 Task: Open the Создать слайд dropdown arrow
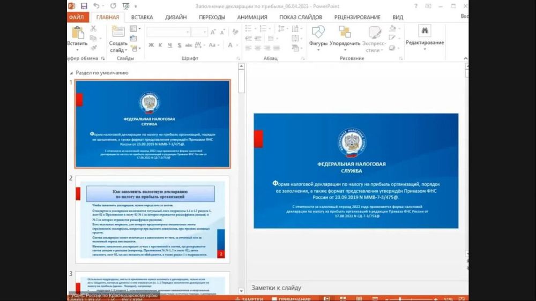pyautogui.click(x=126, y=50)
